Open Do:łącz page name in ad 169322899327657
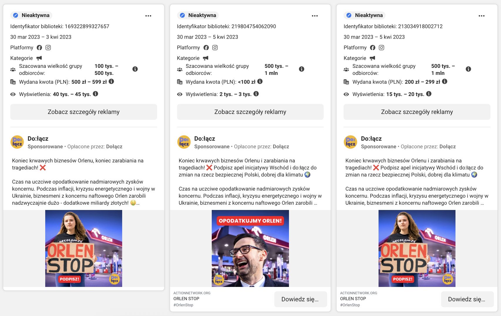 [38, 139]
